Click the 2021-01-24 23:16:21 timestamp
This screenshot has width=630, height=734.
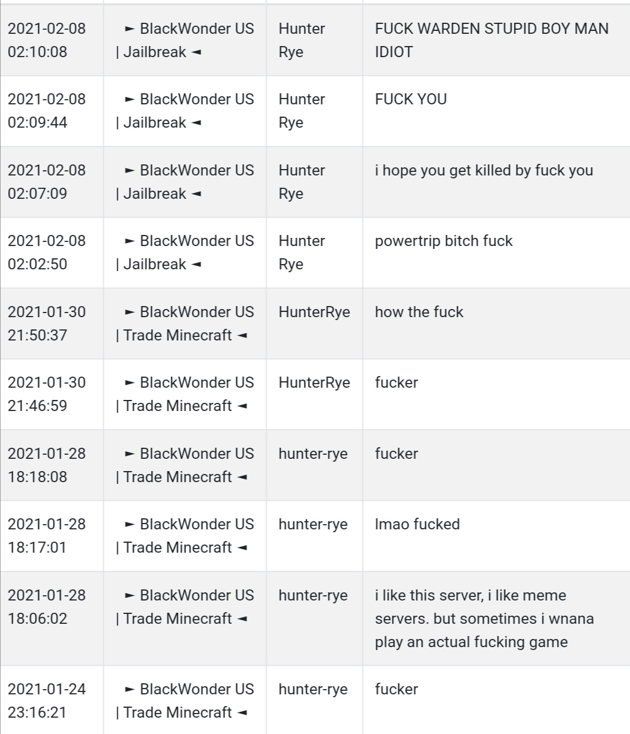click(x=47, y=701)
